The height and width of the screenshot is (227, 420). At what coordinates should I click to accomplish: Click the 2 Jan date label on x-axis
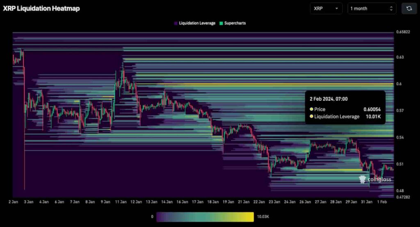point(13,202)
